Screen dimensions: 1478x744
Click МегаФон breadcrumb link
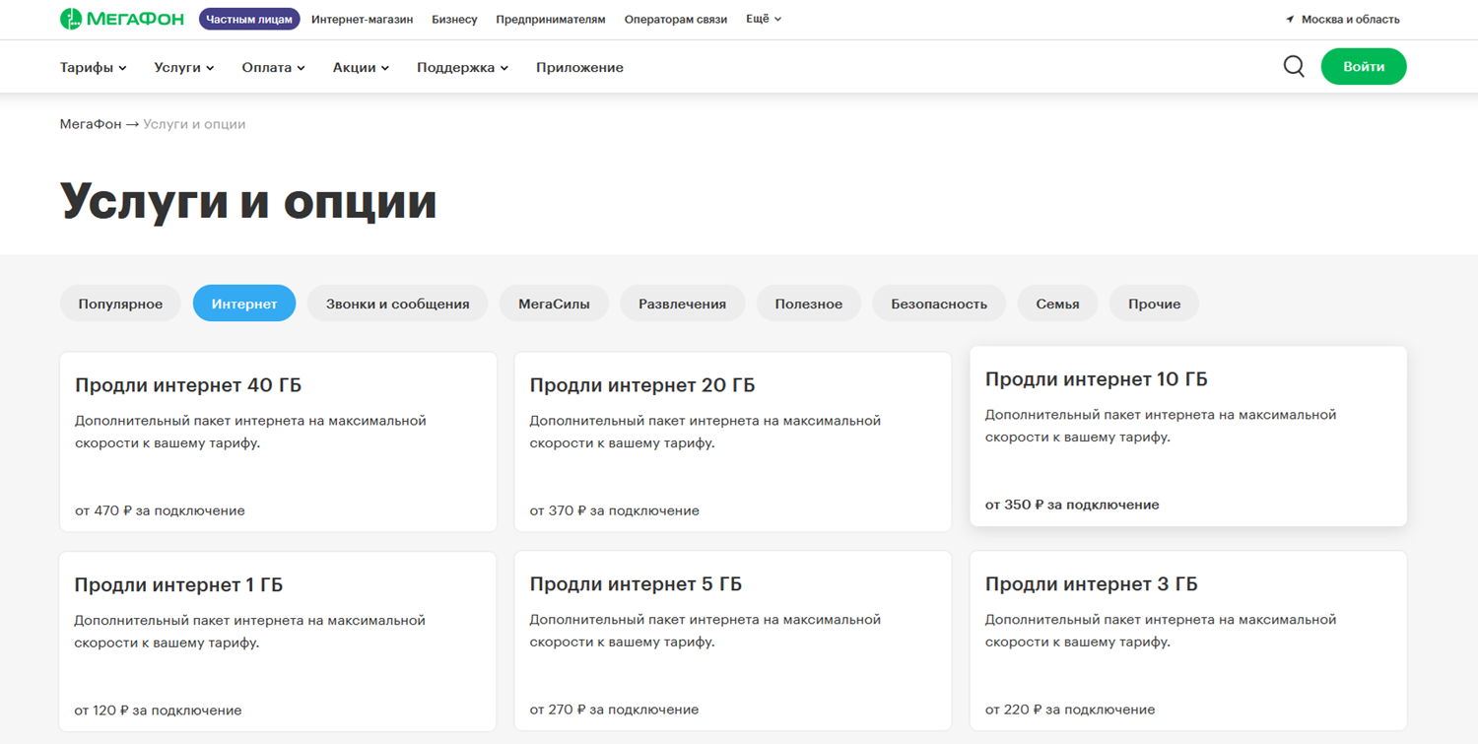[91, 124]
